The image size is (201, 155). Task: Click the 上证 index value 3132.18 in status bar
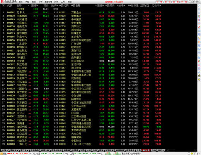[78, 153]
